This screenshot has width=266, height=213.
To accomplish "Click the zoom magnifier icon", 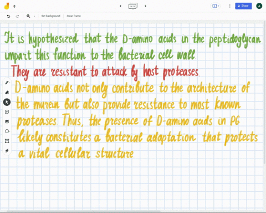I will [28, 16].
